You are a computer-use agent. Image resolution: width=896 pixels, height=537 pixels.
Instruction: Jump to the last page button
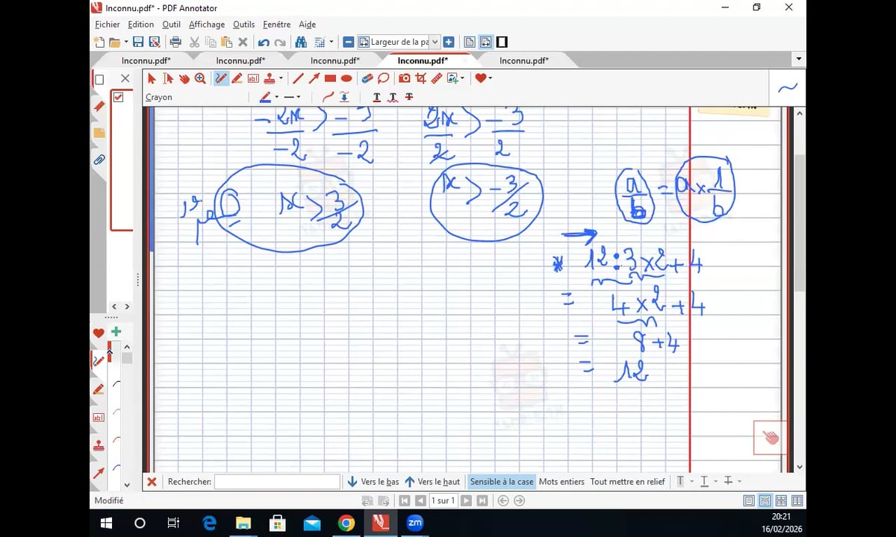click(482, 501)
